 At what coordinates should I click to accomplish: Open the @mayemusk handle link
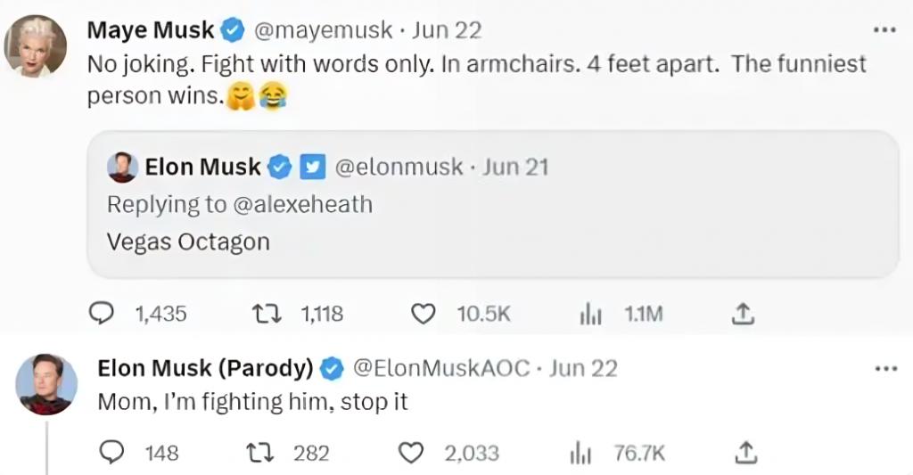pyautogui.click(x=324, y=29)
